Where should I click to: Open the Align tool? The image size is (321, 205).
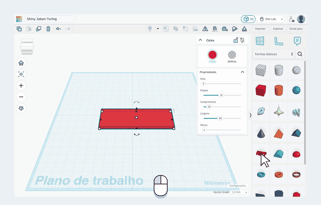click(195, 29)
